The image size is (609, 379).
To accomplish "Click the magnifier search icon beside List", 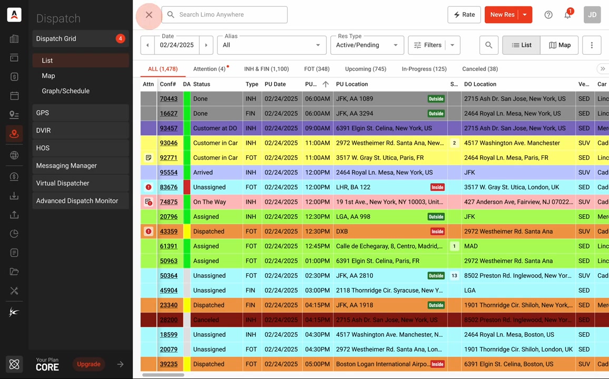I will pyautogui.click(x=488, y=45).
